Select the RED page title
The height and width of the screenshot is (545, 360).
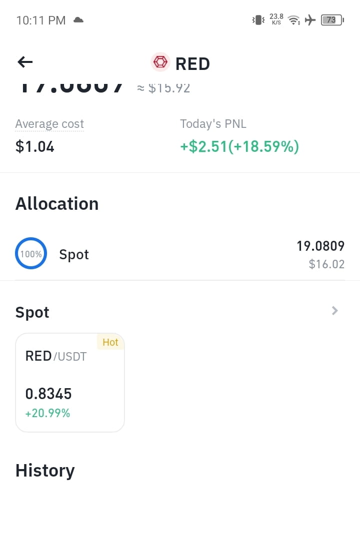point(192,63)
